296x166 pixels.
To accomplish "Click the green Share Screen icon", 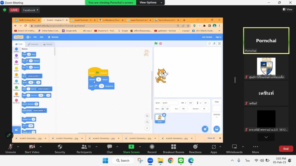I will point(131,147).
